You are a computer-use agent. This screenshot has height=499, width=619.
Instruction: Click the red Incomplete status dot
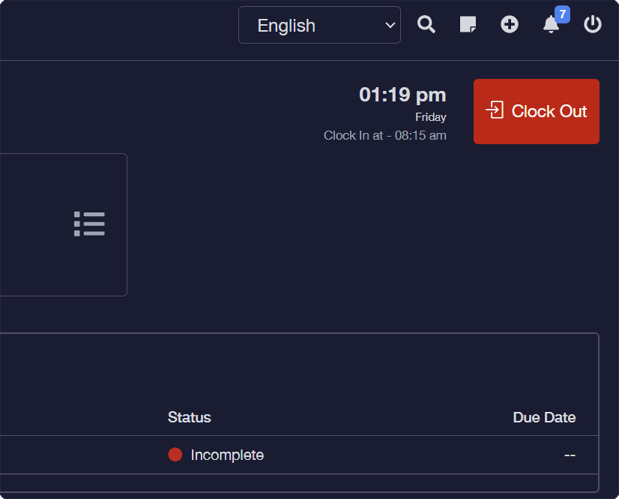[x=175, y=455]
